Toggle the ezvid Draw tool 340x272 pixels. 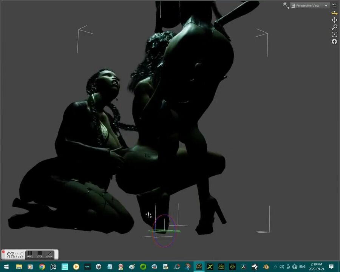(49, 254)
